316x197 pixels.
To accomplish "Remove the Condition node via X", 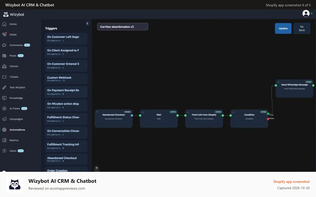I will (x=233, y=112).
